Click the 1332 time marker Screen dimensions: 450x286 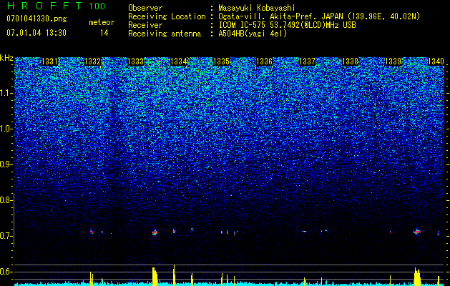[x=93, y=61]
